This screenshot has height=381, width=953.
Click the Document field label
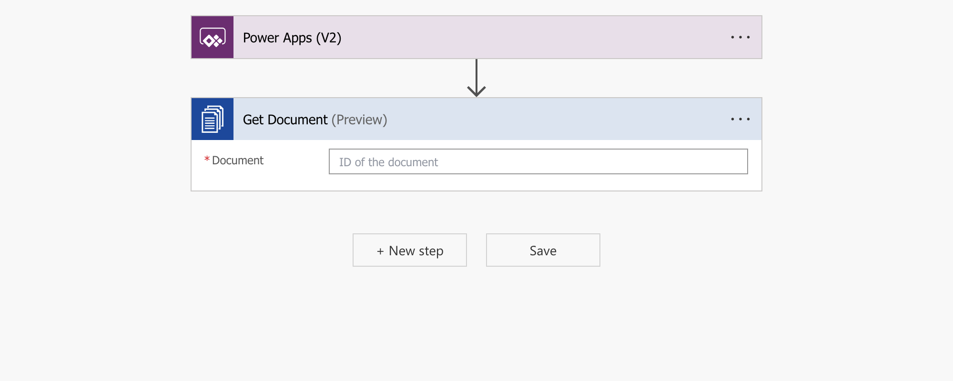[x=237, y=160]
